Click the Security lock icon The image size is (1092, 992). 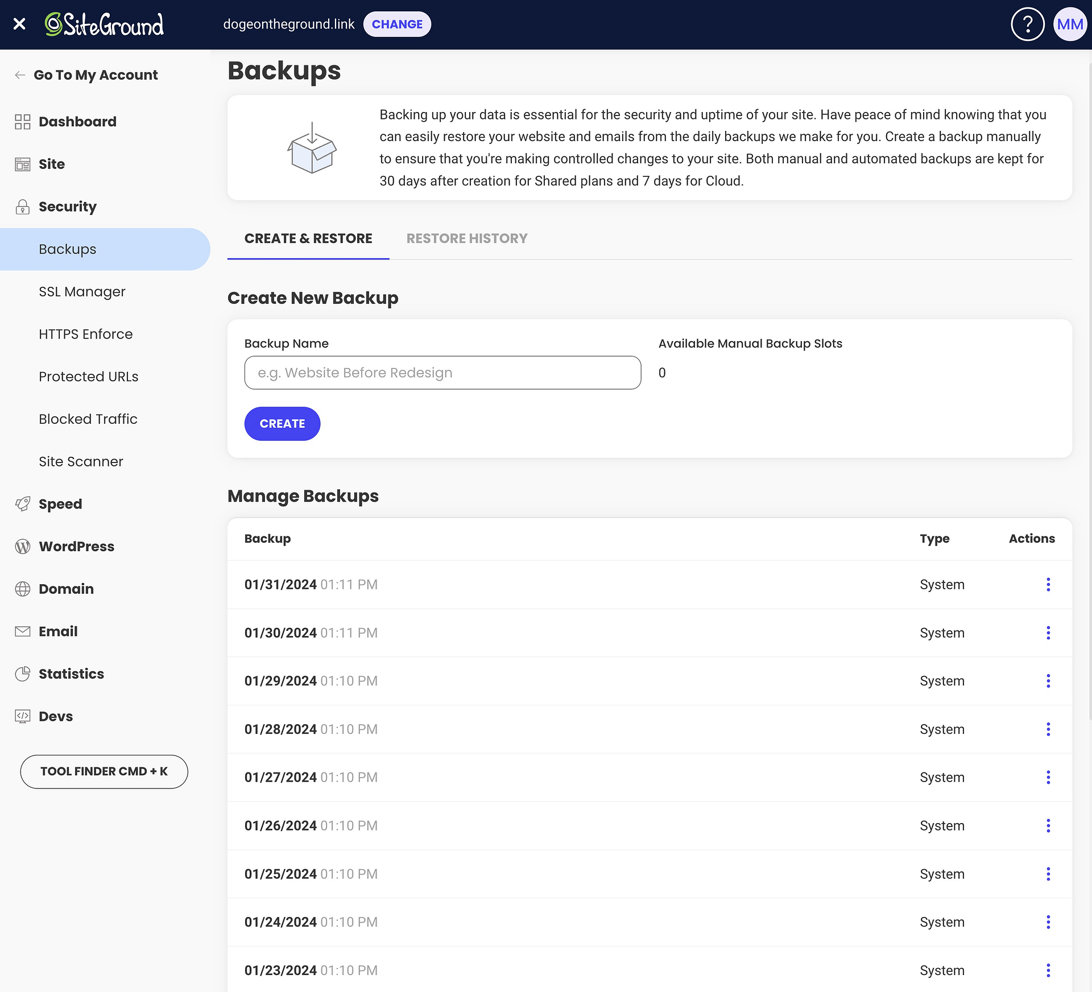(x=22, y=206)
